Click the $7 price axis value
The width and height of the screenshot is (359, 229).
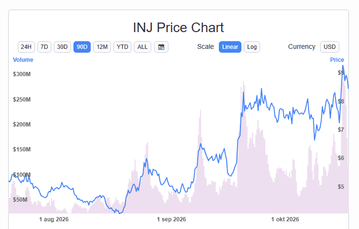(x=341, y=129)
